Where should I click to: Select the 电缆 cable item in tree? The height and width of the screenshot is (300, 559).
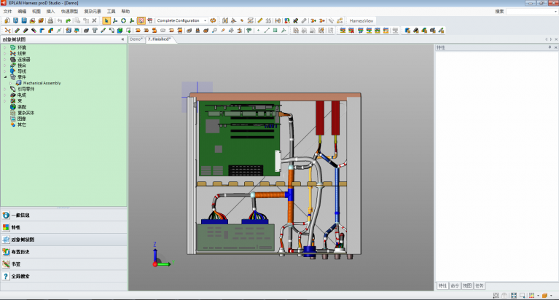[21, 95]
